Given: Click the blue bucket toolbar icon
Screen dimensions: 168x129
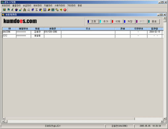Looking at the screenshot, I should pos(17,10).
